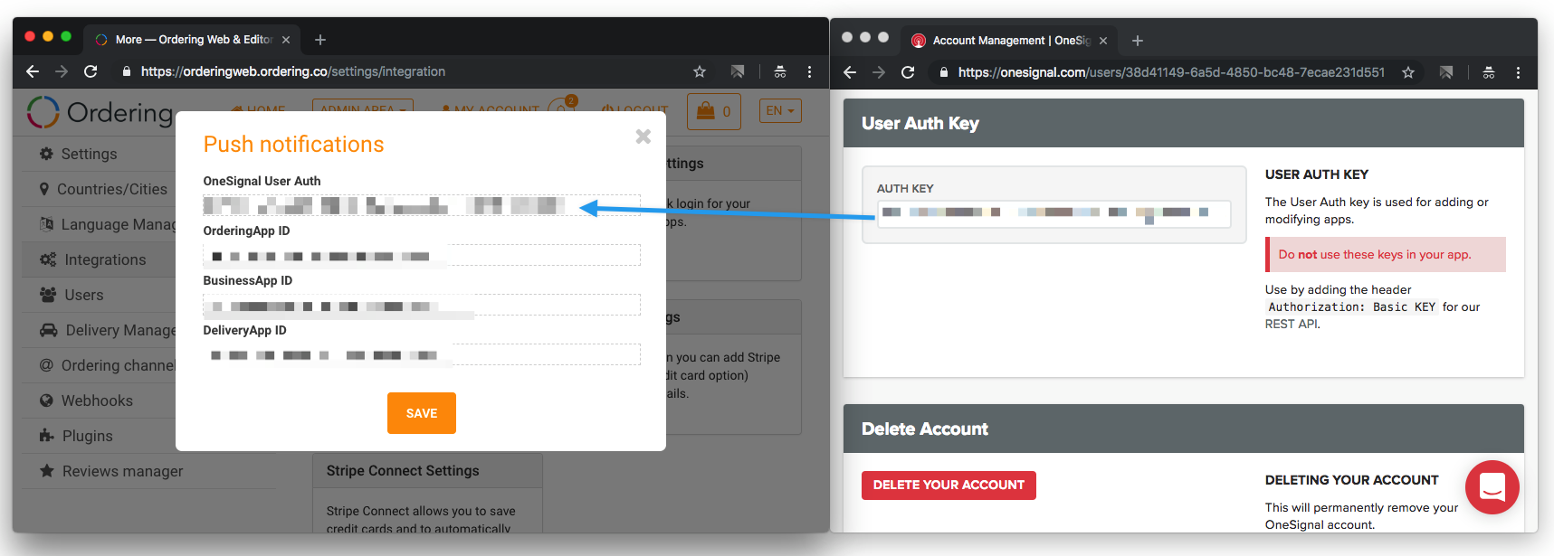
Task: Click the incognito icon in the Ordering window toolbar
Action: coord(780,71)
